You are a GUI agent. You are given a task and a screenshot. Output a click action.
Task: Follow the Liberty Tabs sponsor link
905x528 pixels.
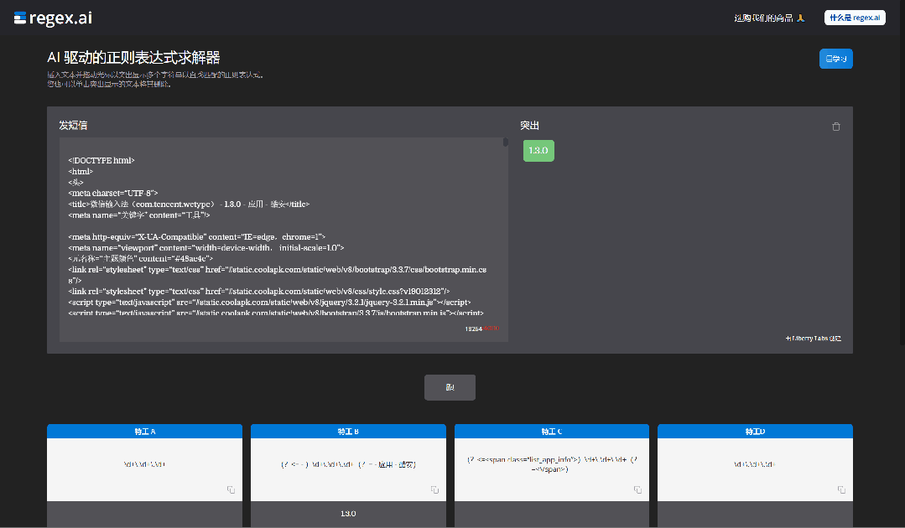814,339
